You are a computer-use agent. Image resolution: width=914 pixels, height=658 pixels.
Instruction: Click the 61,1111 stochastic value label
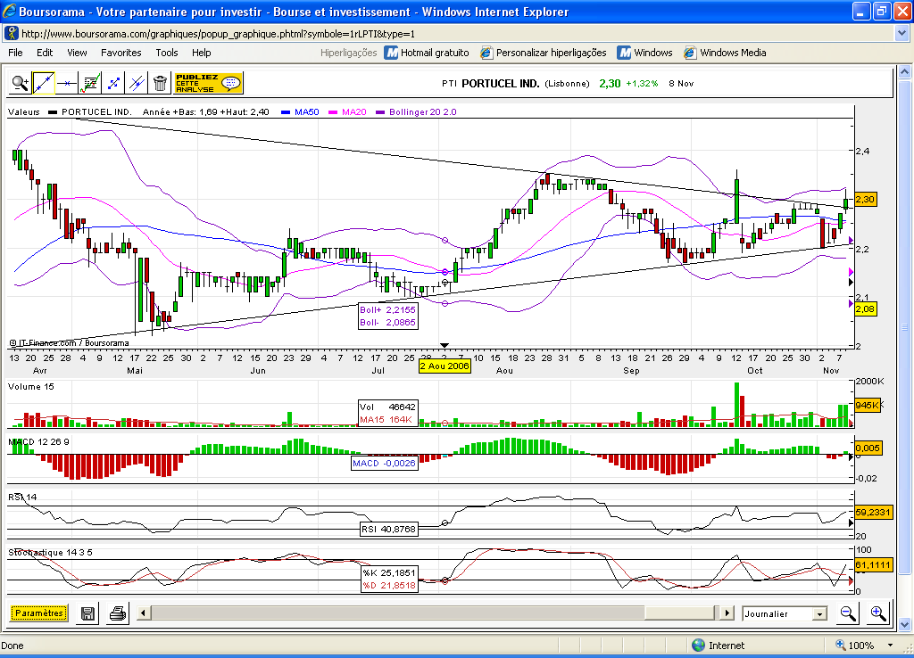[x=873, y=565]
